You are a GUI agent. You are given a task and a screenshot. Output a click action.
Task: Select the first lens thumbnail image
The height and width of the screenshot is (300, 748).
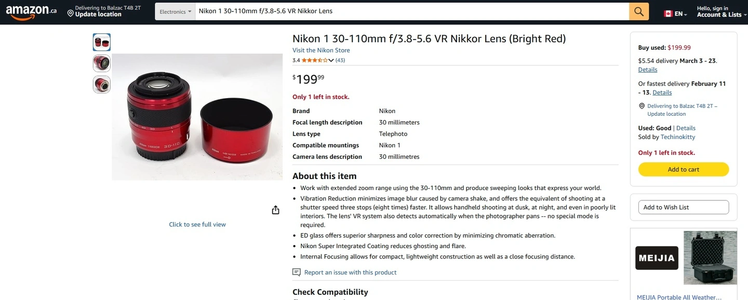(102, 42)
